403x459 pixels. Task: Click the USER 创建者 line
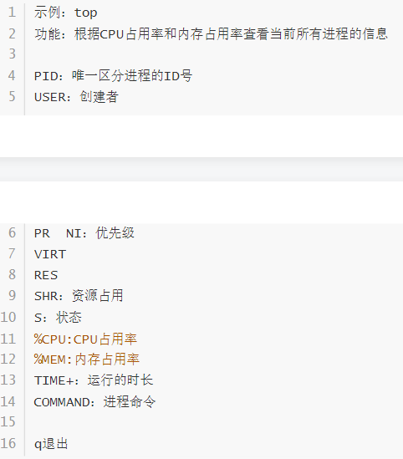point(76,97)
